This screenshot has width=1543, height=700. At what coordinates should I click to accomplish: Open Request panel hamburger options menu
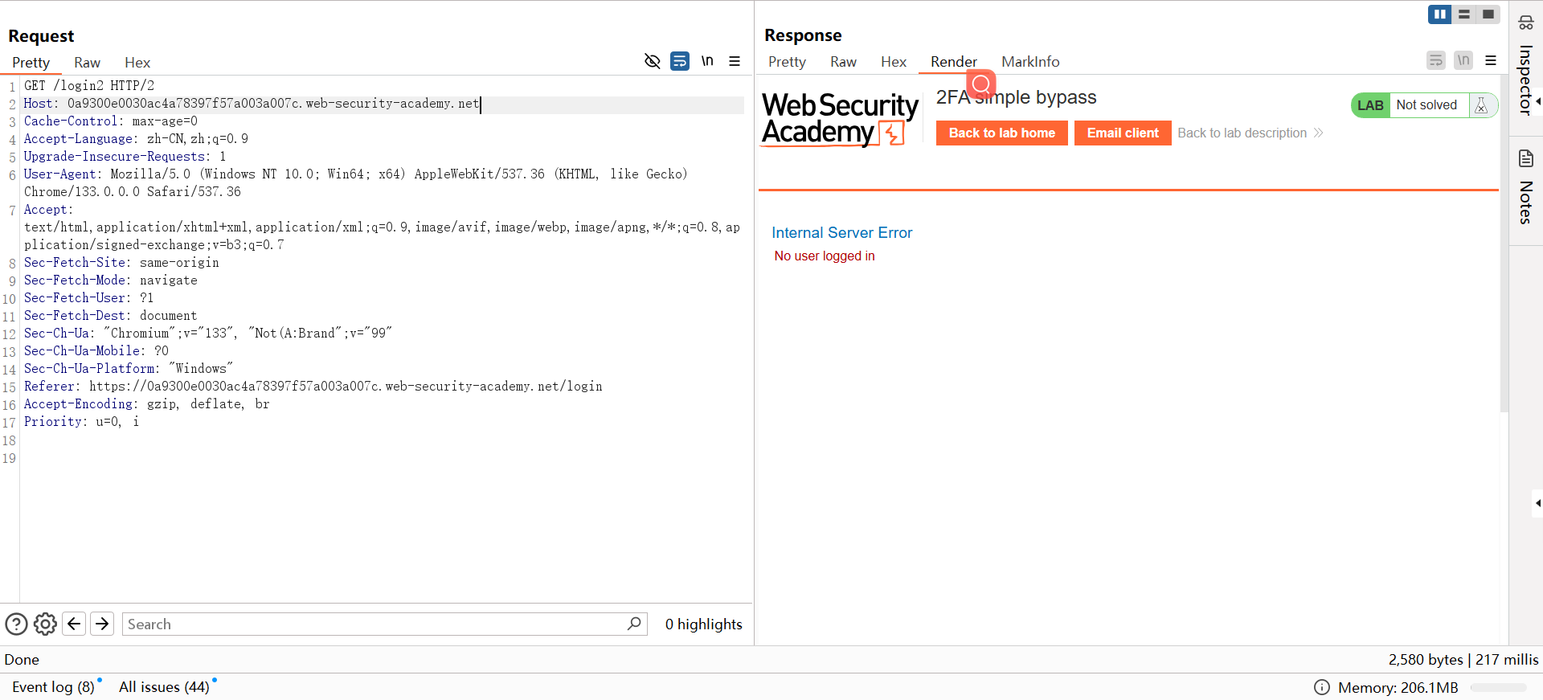735,61
